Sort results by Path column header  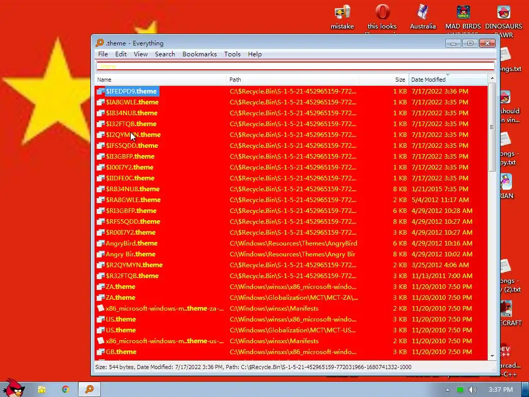293,80
